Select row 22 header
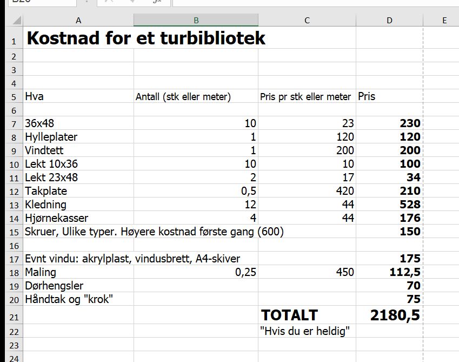 click(x=14, y=331)
